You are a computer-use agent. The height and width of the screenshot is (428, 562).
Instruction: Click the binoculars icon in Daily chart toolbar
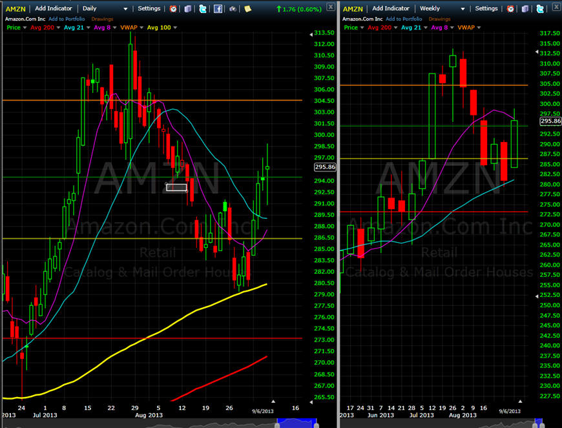pos(233,8)
